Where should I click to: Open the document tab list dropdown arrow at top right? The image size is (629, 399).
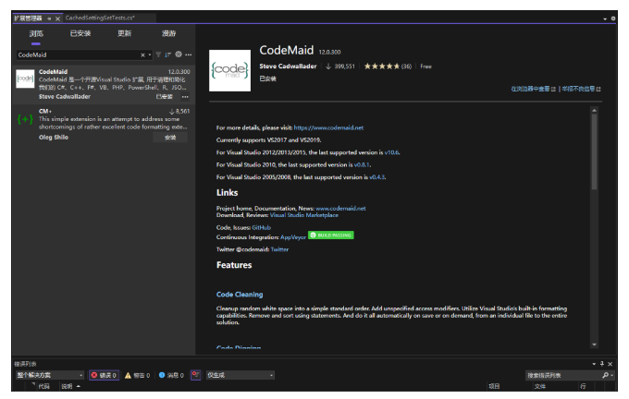605,18
